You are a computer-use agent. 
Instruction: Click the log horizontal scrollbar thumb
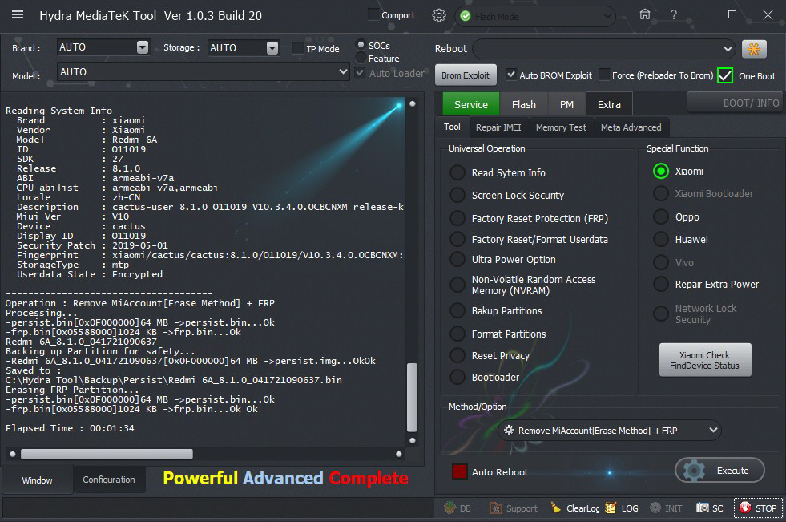click(107, 454)
